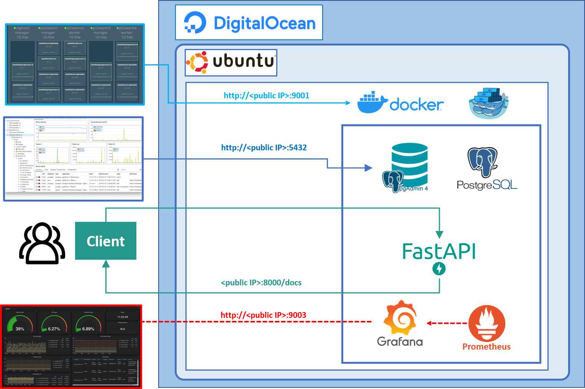Click the Prometheus torch logo
Image resolution: width=585 pixels, height=389 pixels.
point(487,323)
